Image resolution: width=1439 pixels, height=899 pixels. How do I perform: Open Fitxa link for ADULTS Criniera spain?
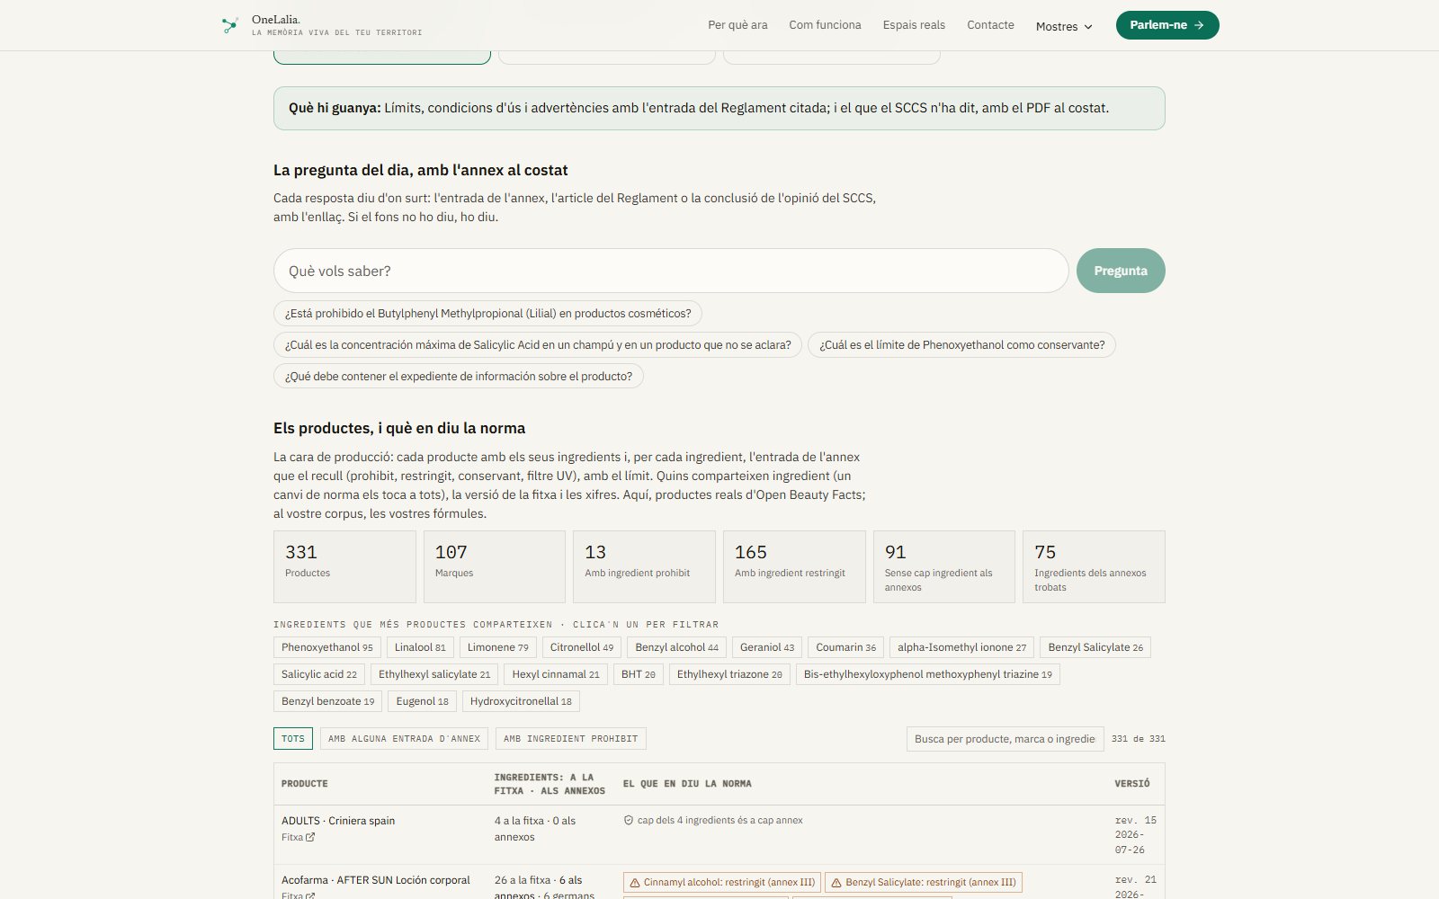[x=298, y=837]
